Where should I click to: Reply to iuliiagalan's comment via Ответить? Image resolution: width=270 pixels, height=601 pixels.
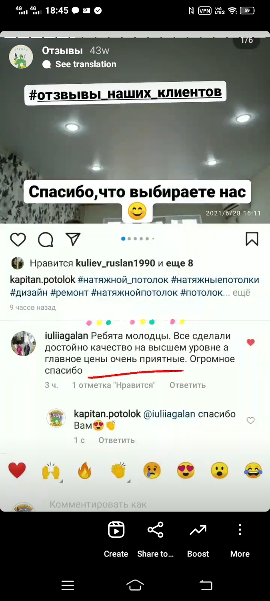188,385
